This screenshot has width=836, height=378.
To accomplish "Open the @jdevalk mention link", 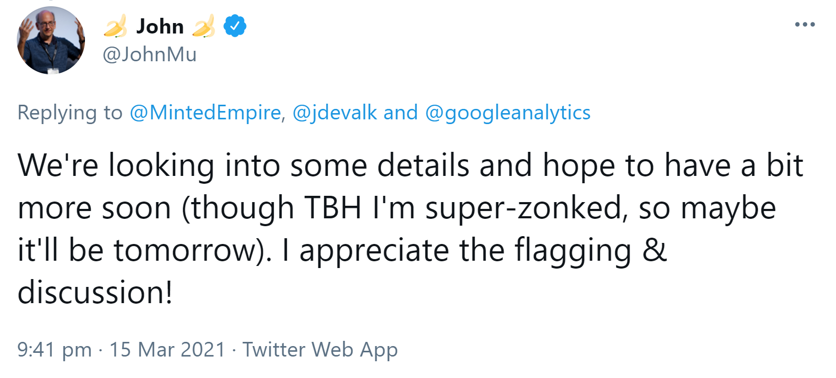I will [x=335, y=113].
